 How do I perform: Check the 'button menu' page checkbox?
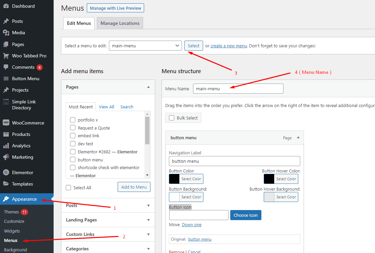point(73,159)
